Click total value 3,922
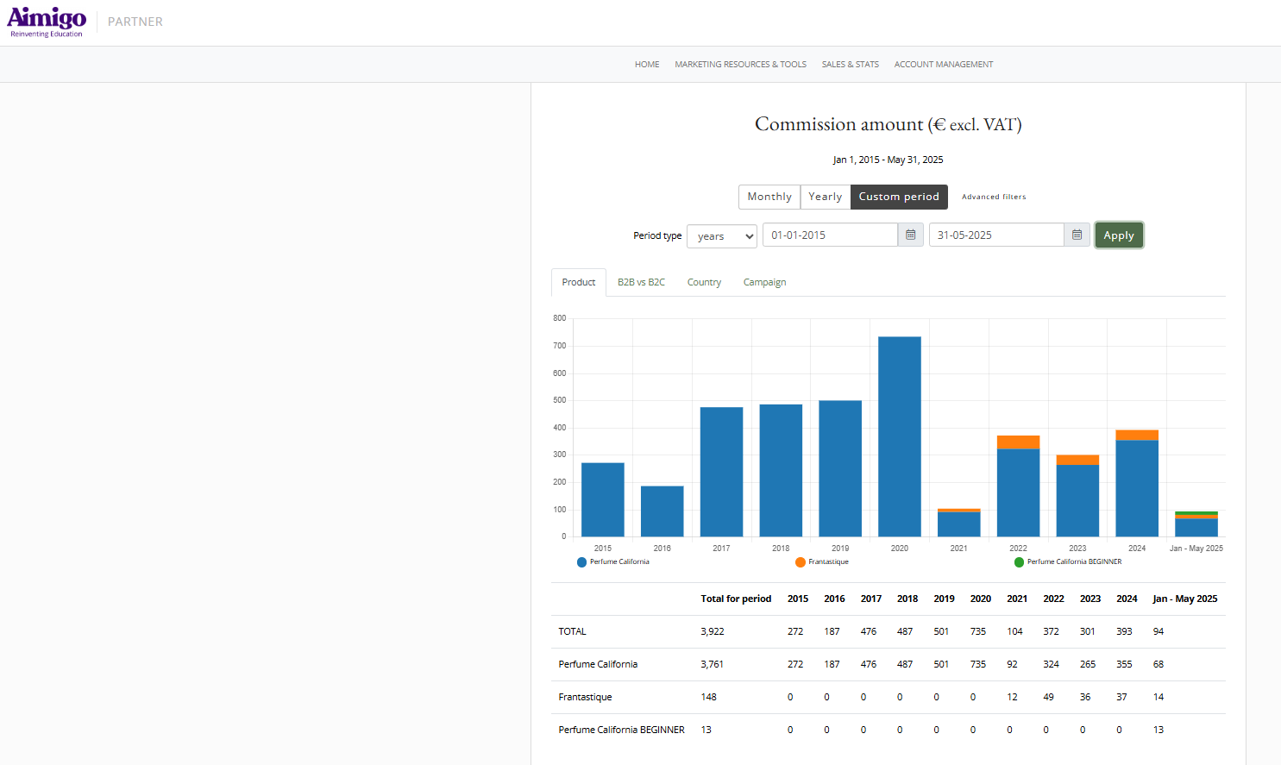Viewport: 1281px width, 765px height. pos(713,631)
